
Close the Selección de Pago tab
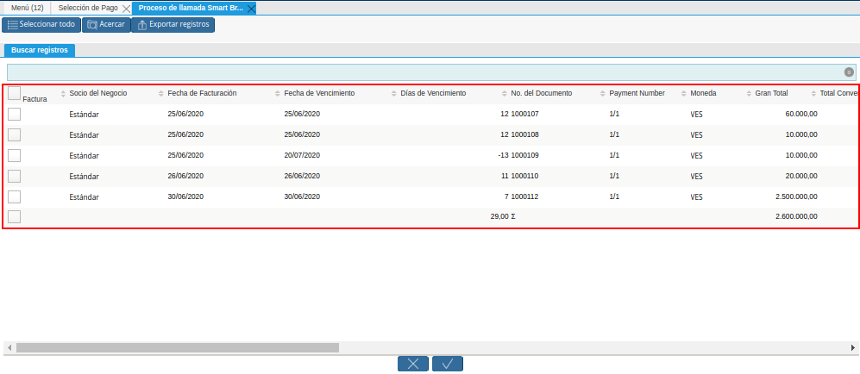click(x=126, y=9)
